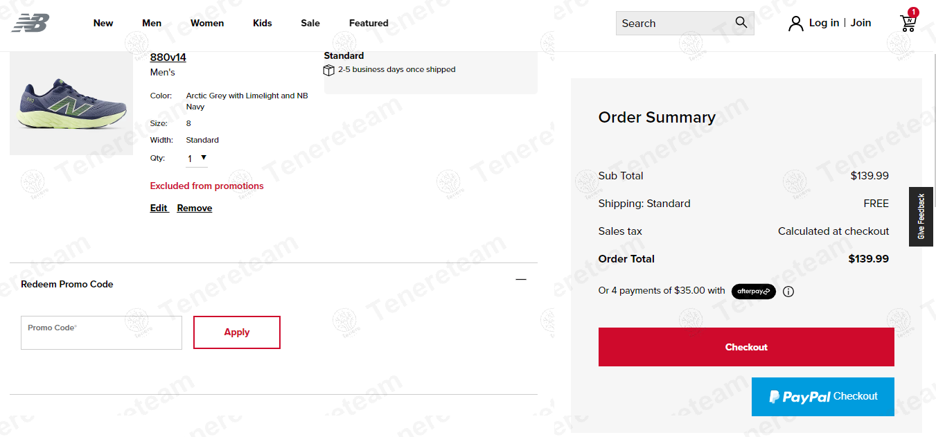Screen dimensions: 936x437
Task: Open the Sale menu
Action: (310, 23)
